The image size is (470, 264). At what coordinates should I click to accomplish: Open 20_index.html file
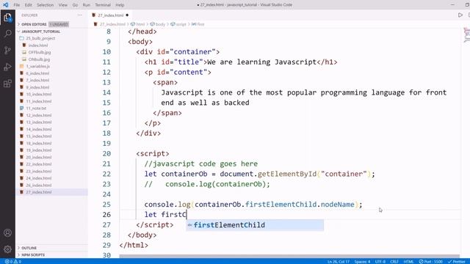pyautogui.click(x=39, y=157)
